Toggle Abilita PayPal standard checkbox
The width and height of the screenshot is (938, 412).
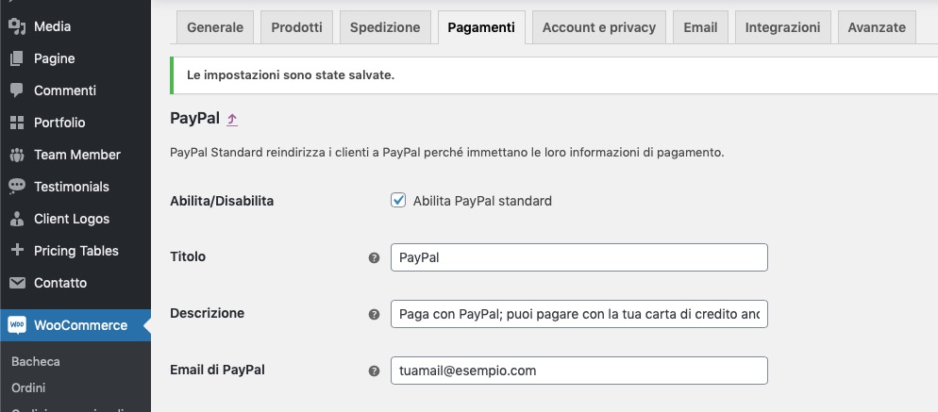(398, 200)
